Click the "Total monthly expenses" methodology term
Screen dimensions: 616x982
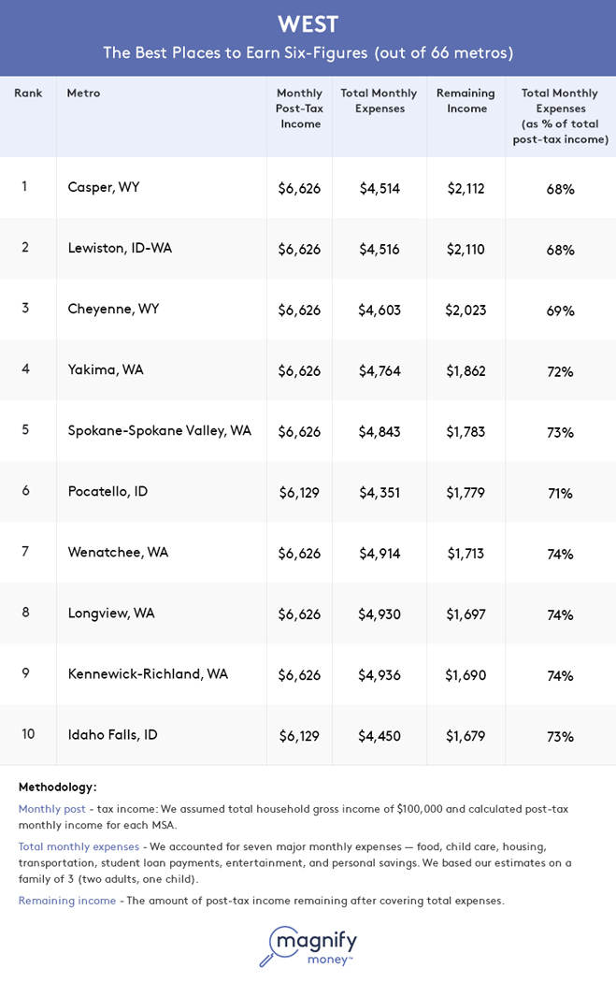click(79, 846)
